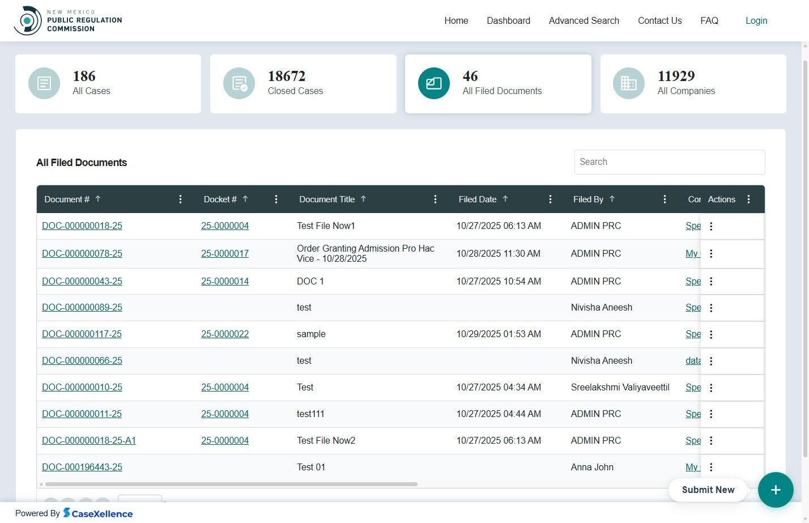
Task: Click the Public Regulation Commission logo
Action: point(67,20)
